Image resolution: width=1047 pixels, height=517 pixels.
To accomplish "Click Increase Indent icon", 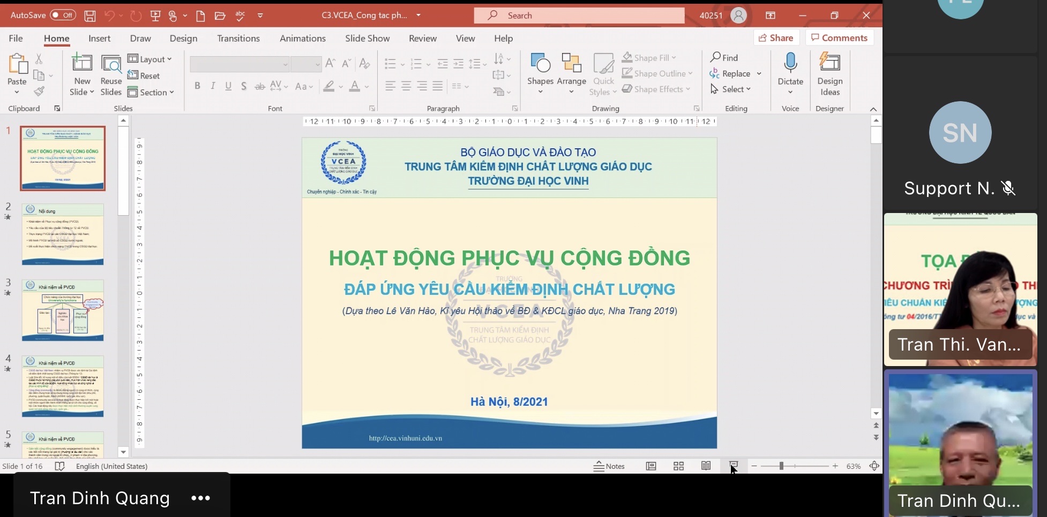I will point(459,64).
